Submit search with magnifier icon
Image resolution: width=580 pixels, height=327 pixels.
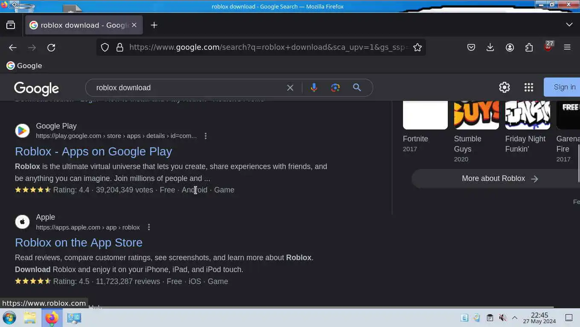point(357,88)
